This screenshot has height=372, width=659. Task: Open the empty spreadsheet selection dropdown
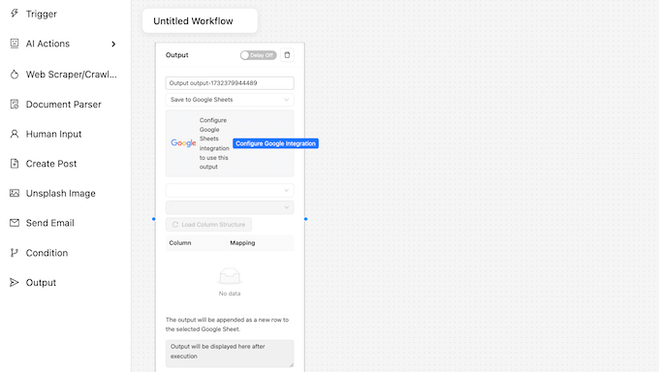(x=230, y=191)
